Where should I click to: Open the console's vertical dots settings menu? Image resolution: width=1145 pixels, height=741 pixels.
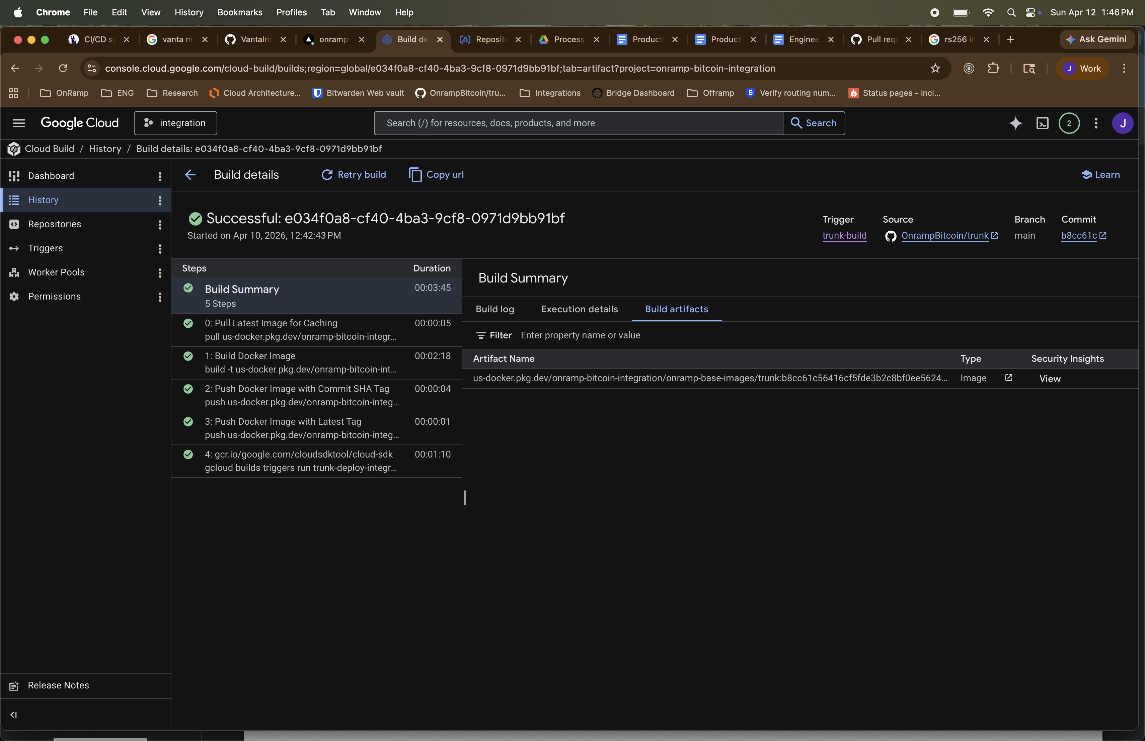point(1096,123)
